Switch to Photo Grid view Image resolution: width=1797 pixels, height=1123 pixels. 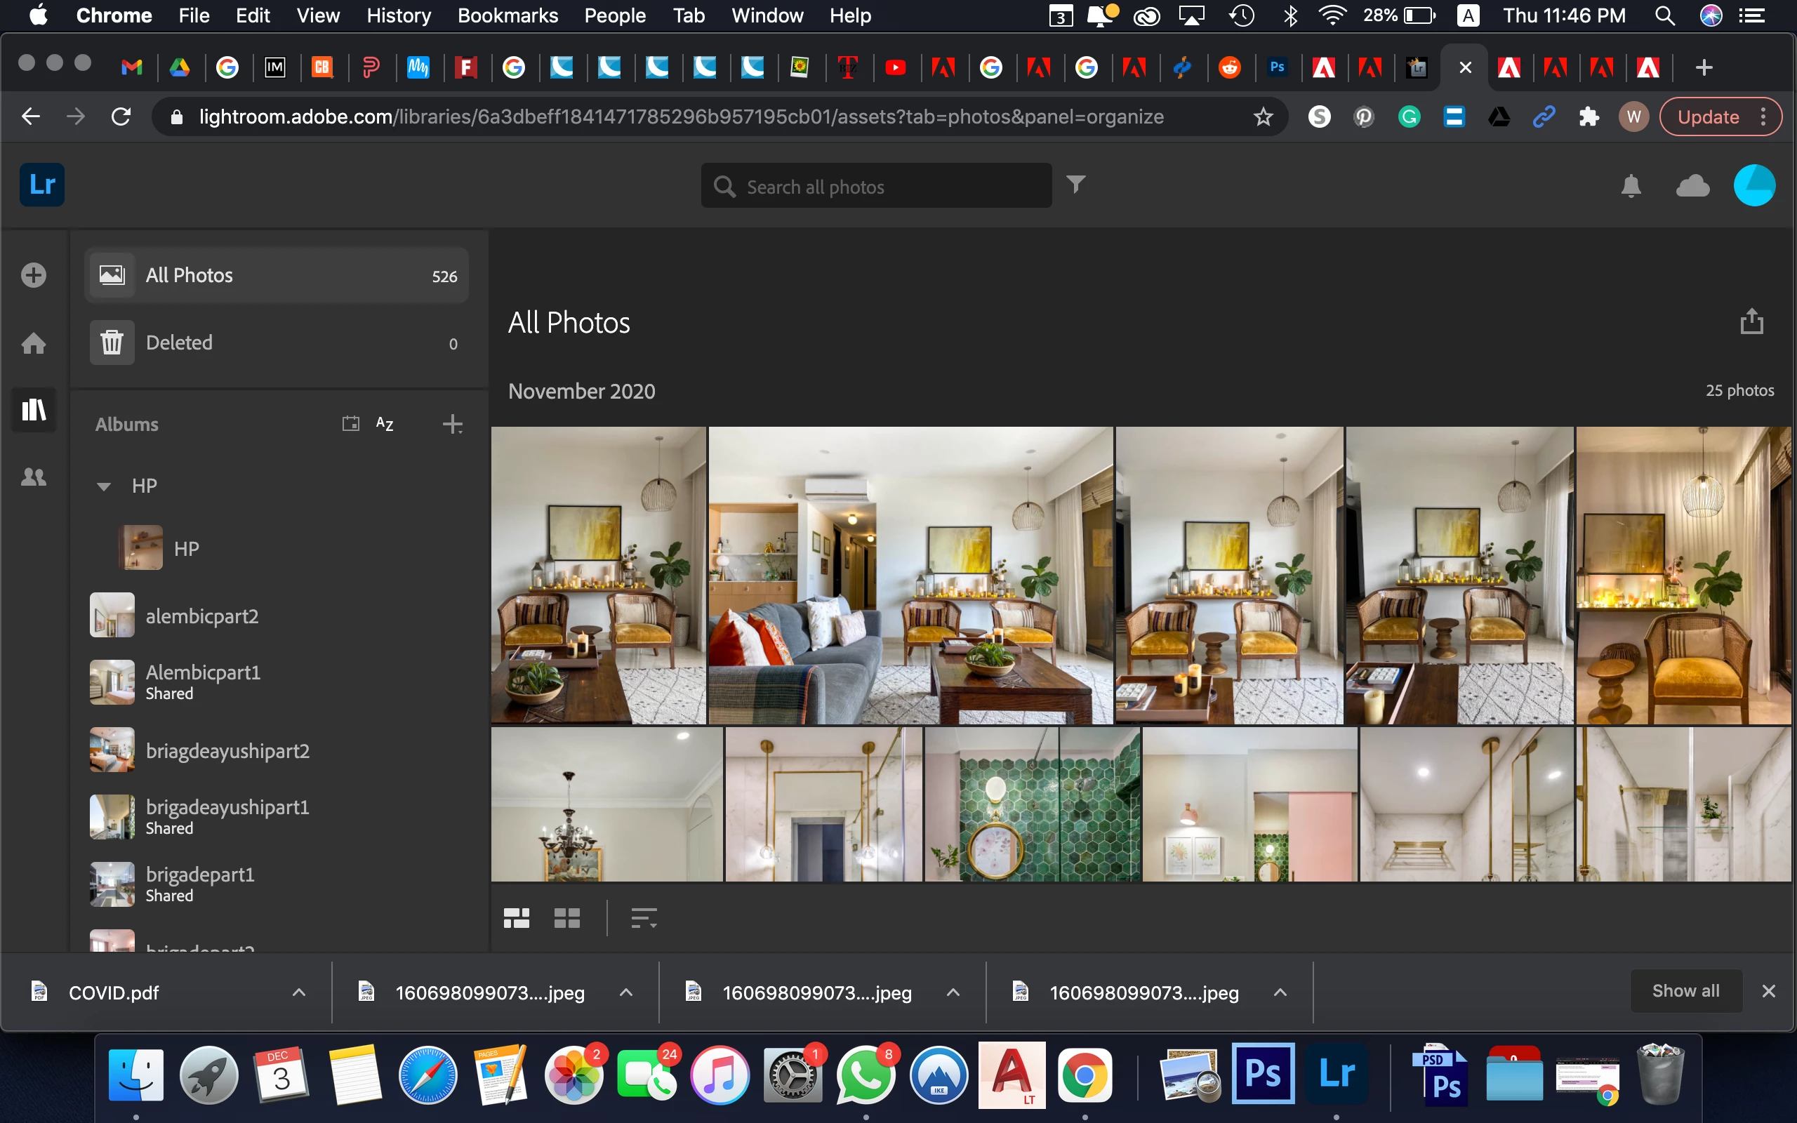[516, 918]
